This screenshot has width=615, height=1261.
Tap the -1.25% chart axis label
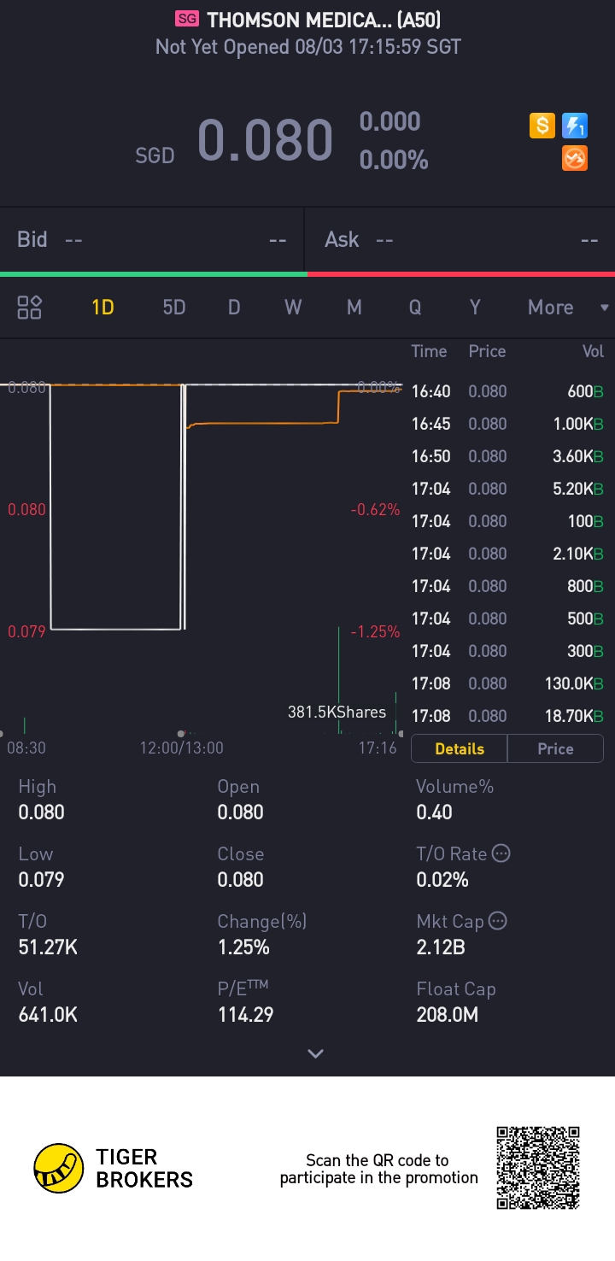coord(375,631)
